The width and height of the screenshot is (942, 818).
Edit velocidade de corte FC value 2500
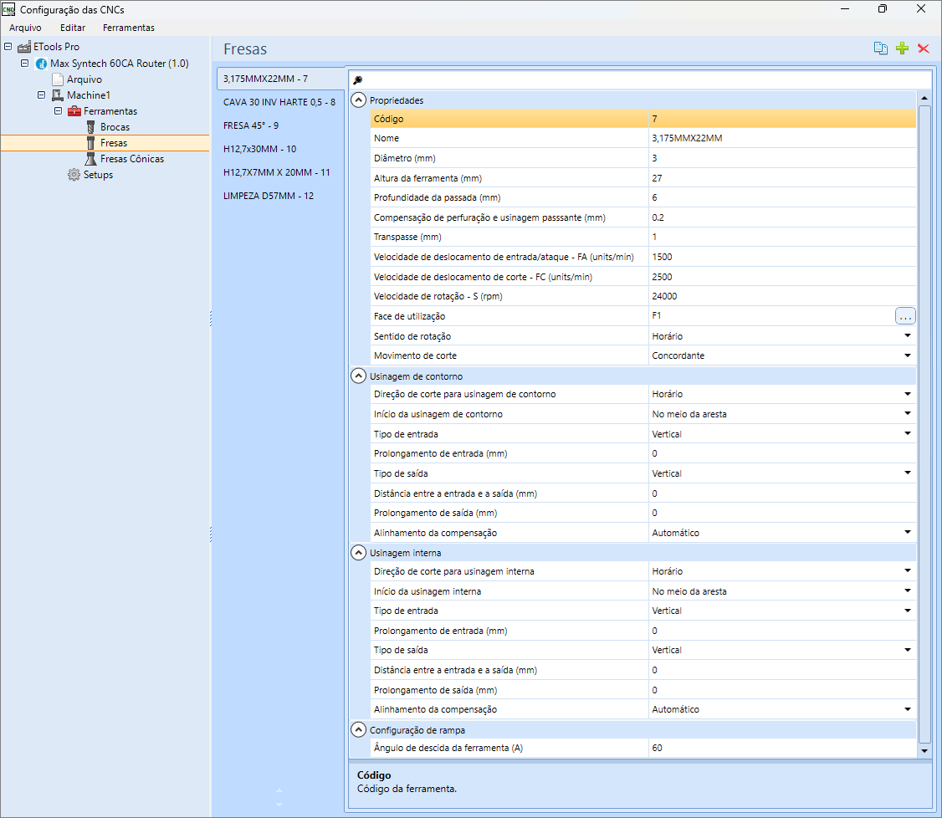[x=781, y=277]
